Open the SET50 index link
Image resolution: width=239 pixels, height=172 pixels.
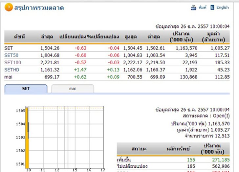[11, 55]
